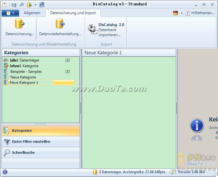The width and height of the screenshot is (218, 177).
Task: Click the splitter grip beside details pane
Action: coord(177,108)
